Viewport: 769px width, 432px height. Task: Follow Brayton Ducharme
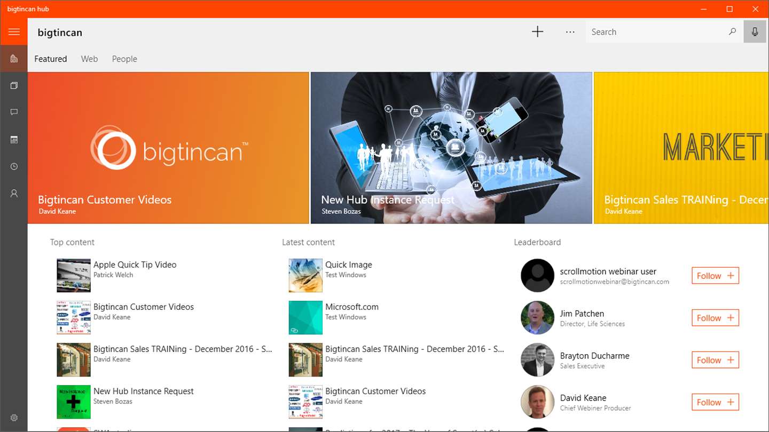(715, 360)
